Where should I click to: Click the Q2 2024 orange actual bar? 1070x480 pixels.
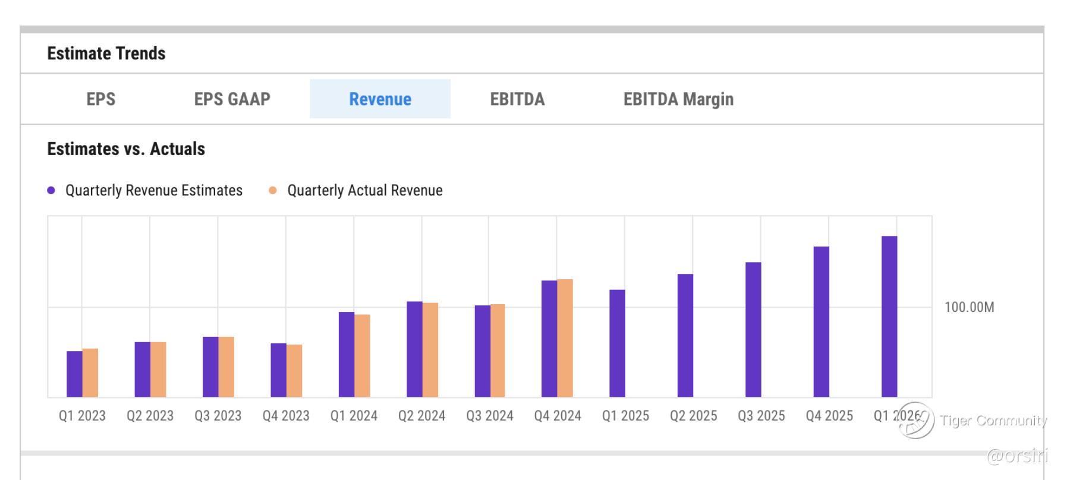tap(430, 350)
